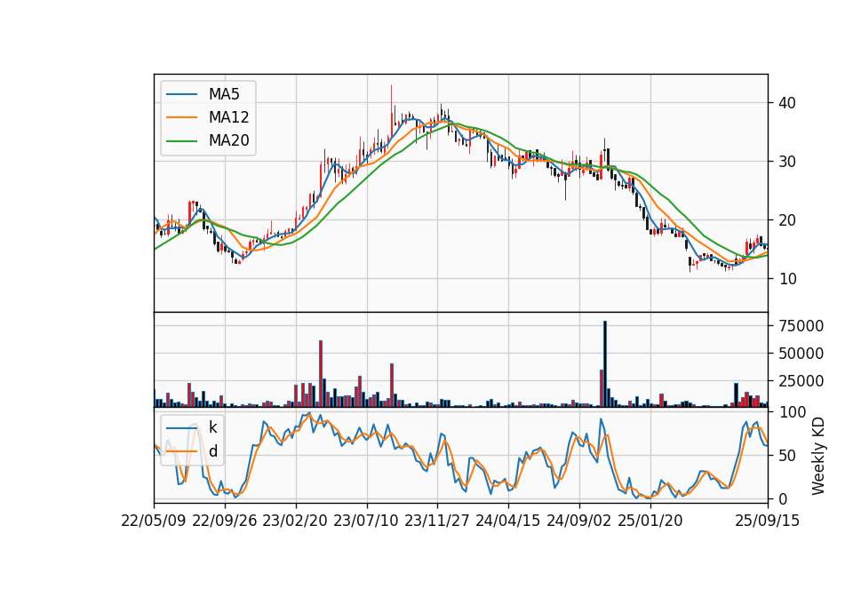Click the MA12 legend label
Image resolution: width=853 pixels, height=613 pixels.
(x=228, y=117)
